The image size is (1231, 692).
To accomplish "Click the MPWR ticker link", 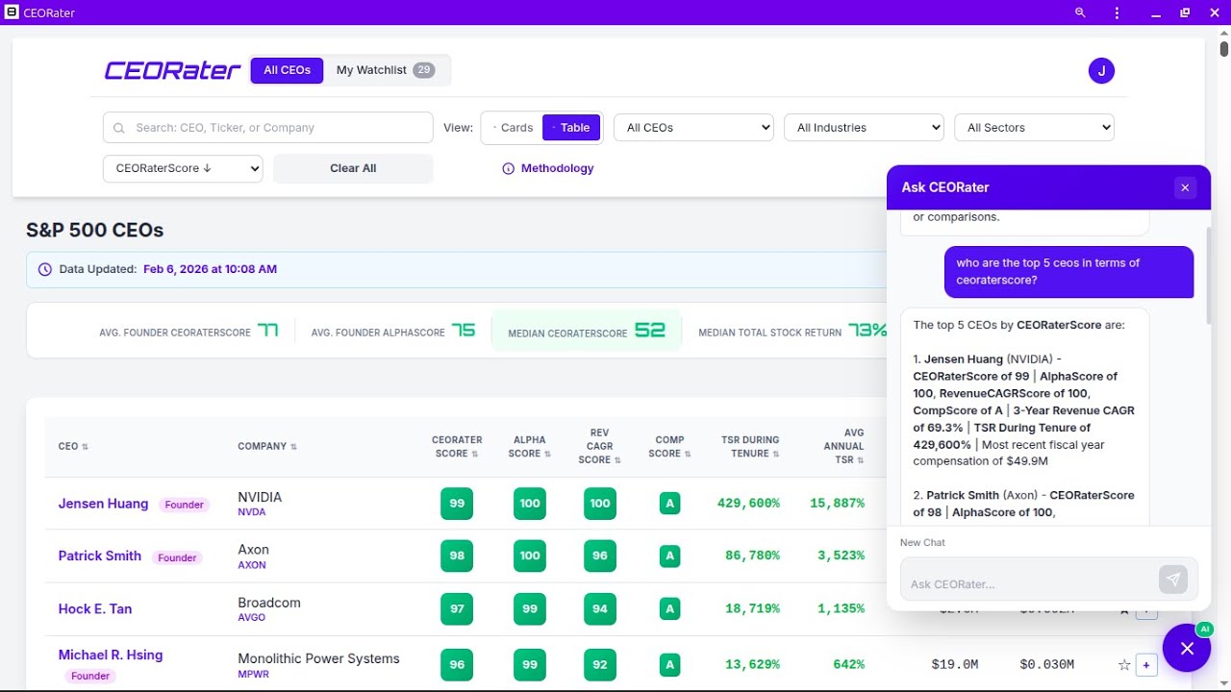I will [x=252, y=675].
